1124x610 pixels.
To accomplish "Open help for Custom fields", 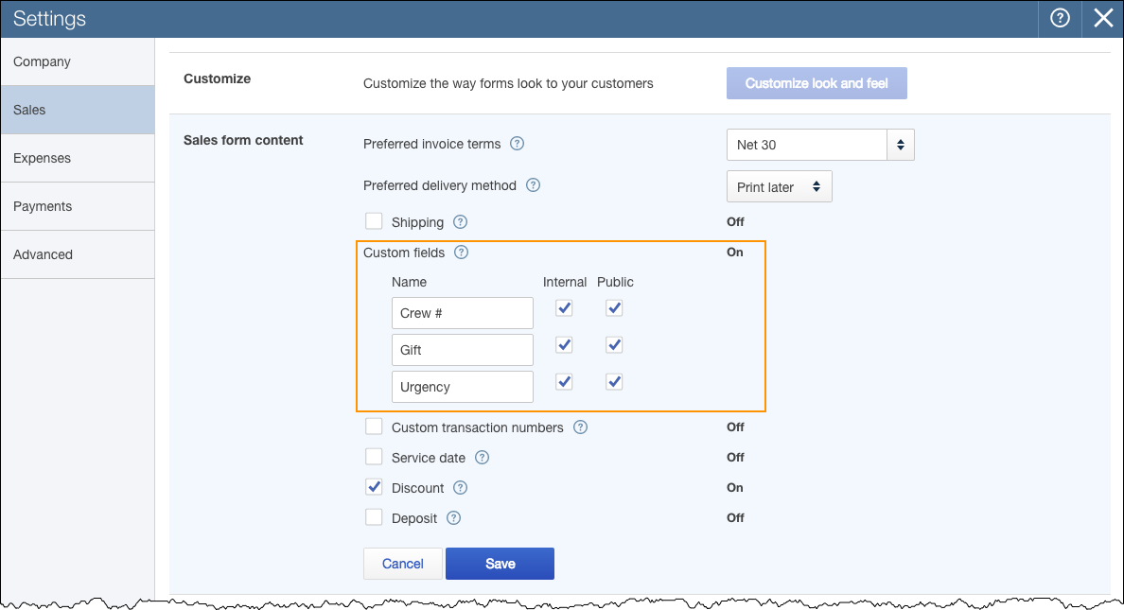I will point(461,253).
